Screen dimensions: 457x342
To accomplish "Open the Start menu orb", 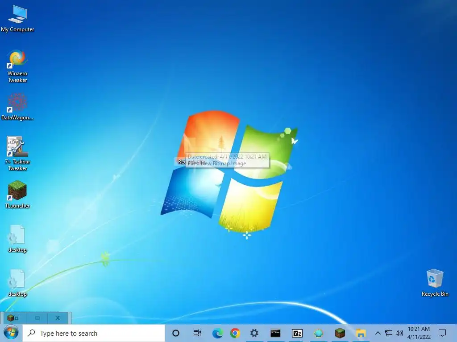I will click(11, 333).
